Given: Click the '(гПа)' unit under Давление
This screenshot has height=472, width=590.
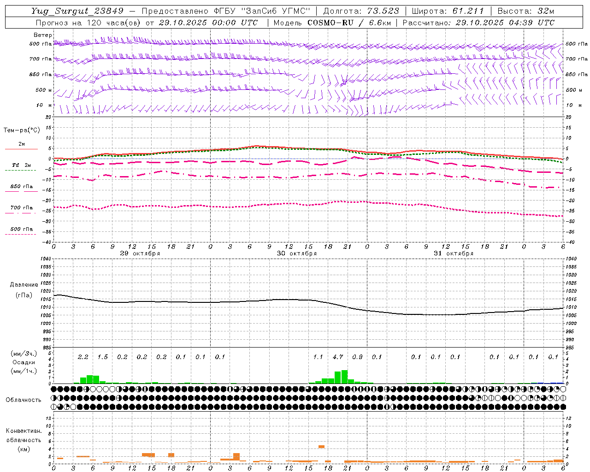Looking at the screenshot, I should pos(24,295).
